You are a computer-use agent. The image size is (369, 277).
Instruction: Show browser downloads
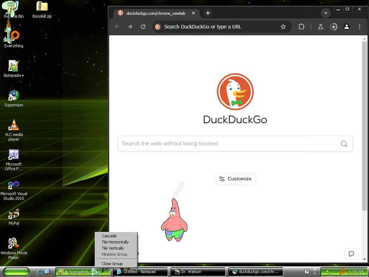[334, 27]
